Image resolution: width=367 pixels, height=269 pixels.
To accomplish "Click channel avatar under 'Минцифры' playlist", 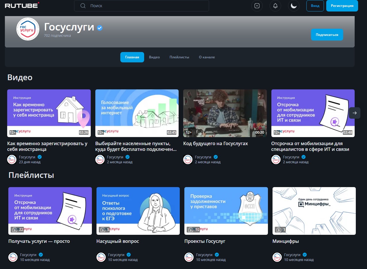I will (x=277, y=257).
